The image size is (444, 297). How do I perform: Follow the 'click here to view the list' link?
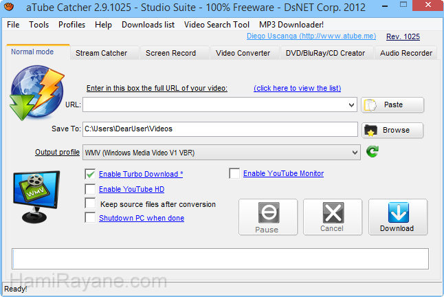[298, 88]
